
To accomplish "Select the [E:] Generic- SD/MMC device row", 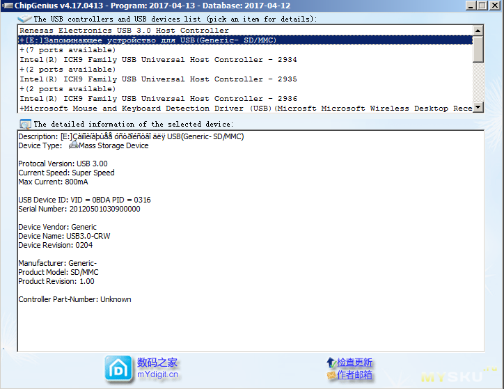I will coord(245,40).
